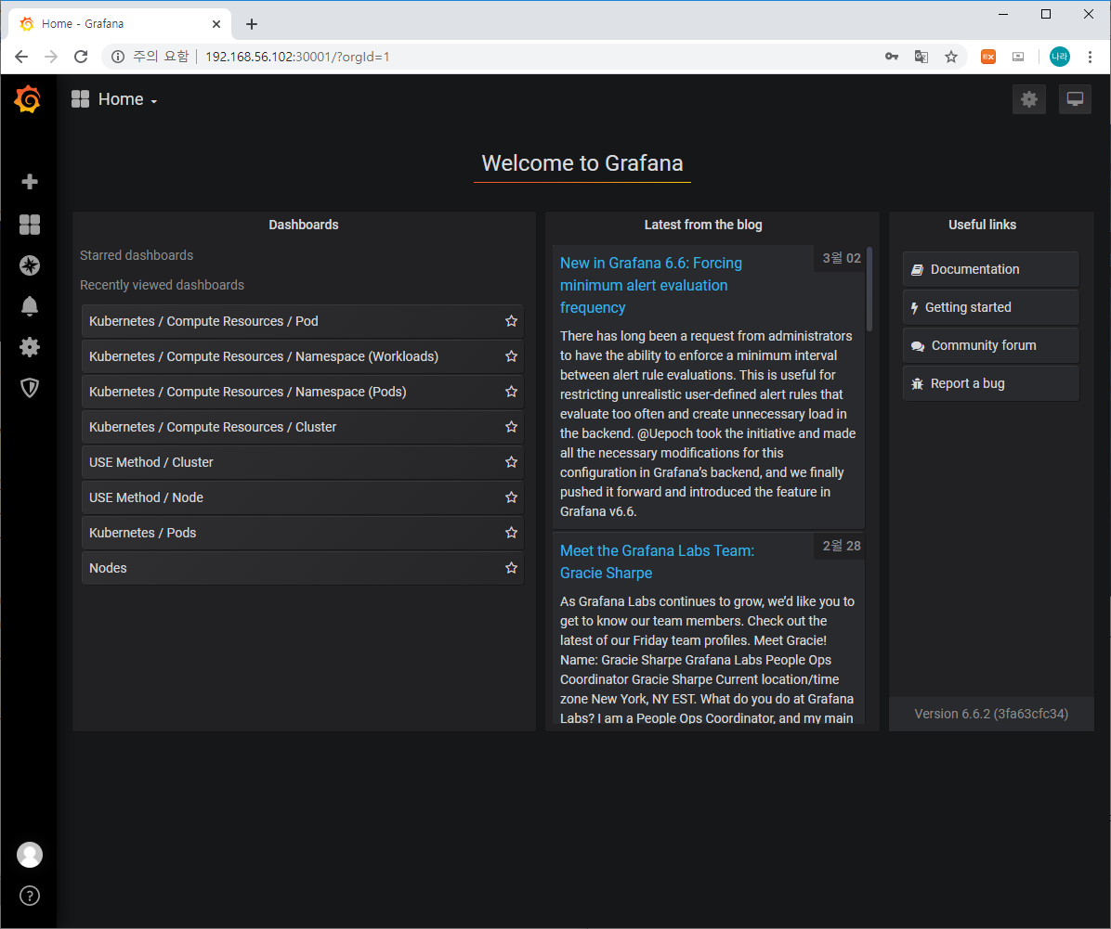Bookmark this page with the star icon
The image size is (1111, 929).
coord(951,57)
